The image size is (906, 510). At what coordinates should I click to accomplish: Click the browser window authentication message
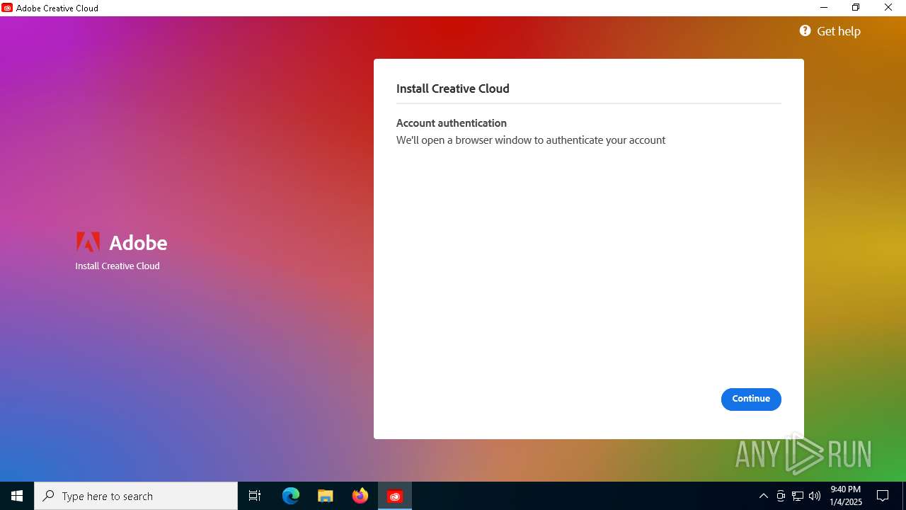(531, 140)
